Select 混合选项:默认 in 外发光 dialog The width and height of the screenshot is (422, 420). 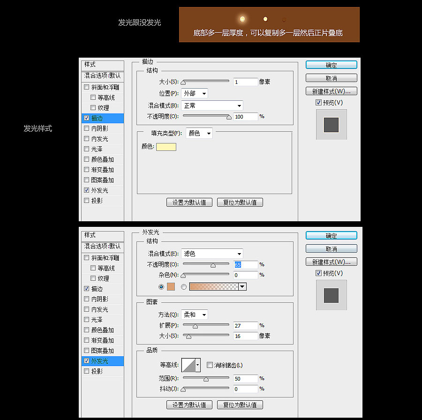coord(103,246)
